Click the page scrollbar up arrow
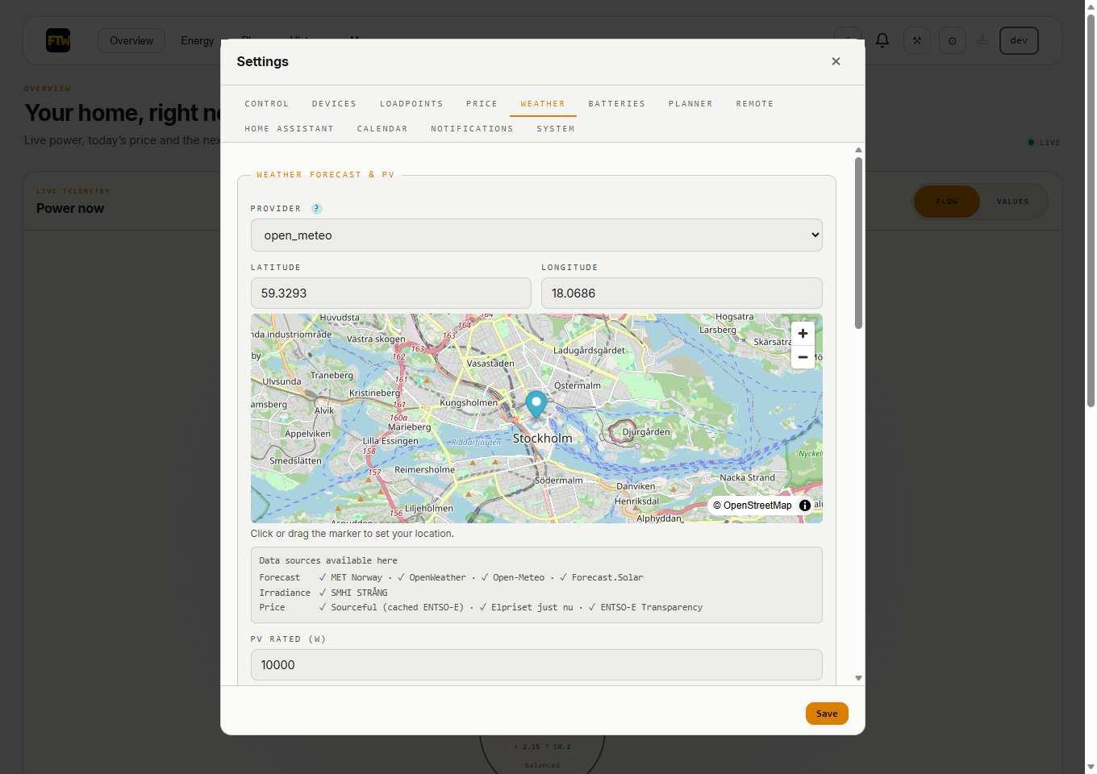Viewport: 1097px width, 774px height. (x=1091, y=6)
